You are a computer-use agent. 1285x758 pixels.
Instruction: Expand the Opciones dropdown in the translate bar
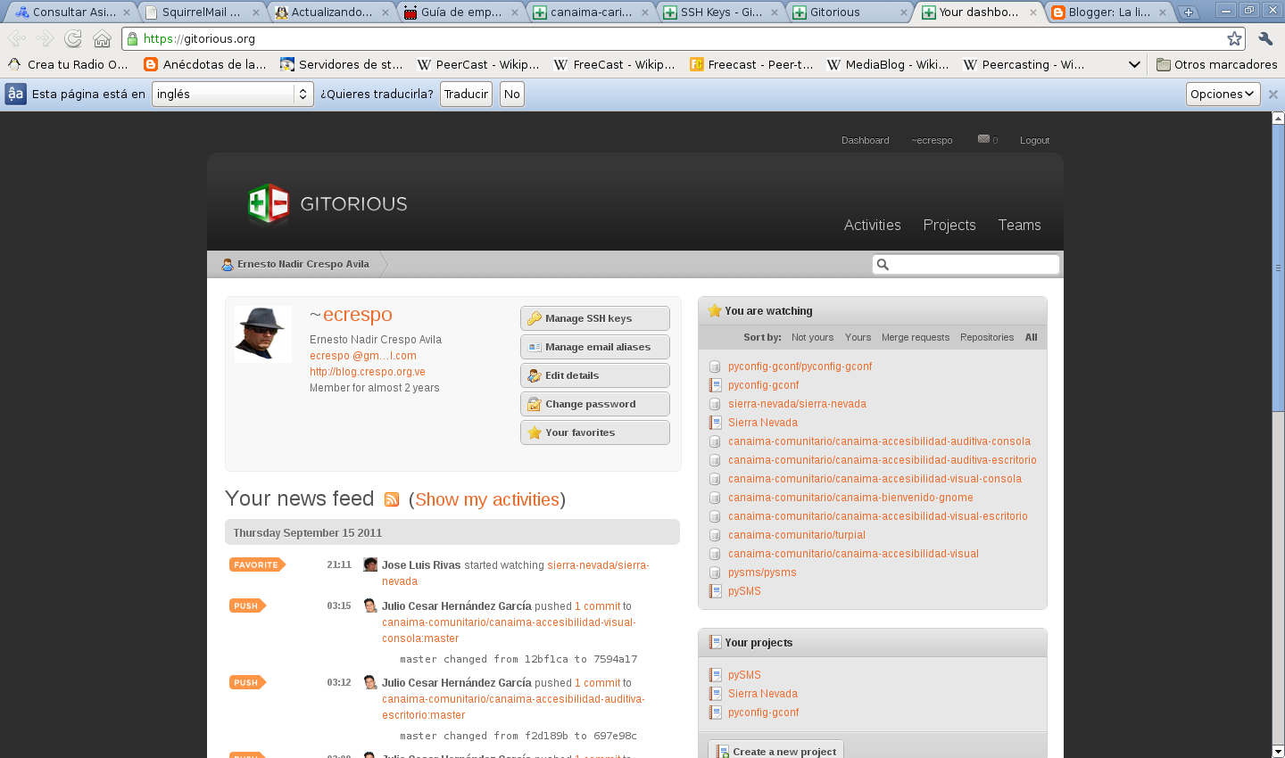point(1223,94)
